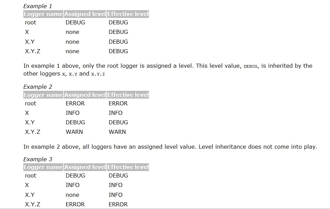The height and width of the screenshot is (209, 330).
Task: Click effective INFO for X.Y in Example 3
Action: point(115,195)
